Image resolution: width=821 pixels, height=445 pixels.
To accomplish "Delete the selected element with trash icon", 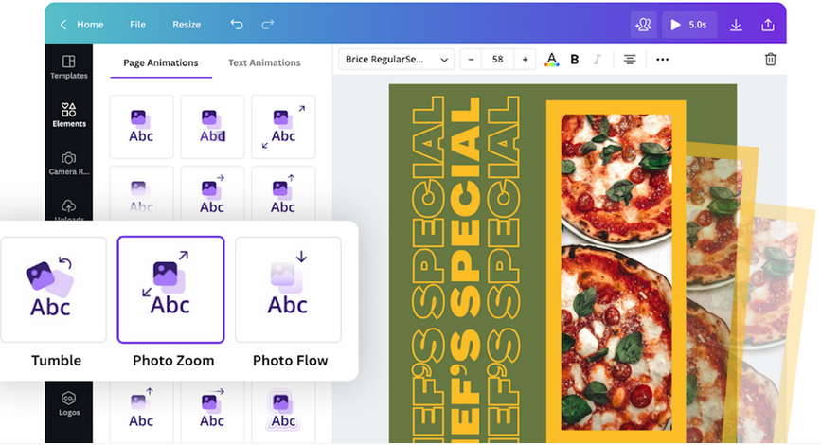I will (770, 59).
